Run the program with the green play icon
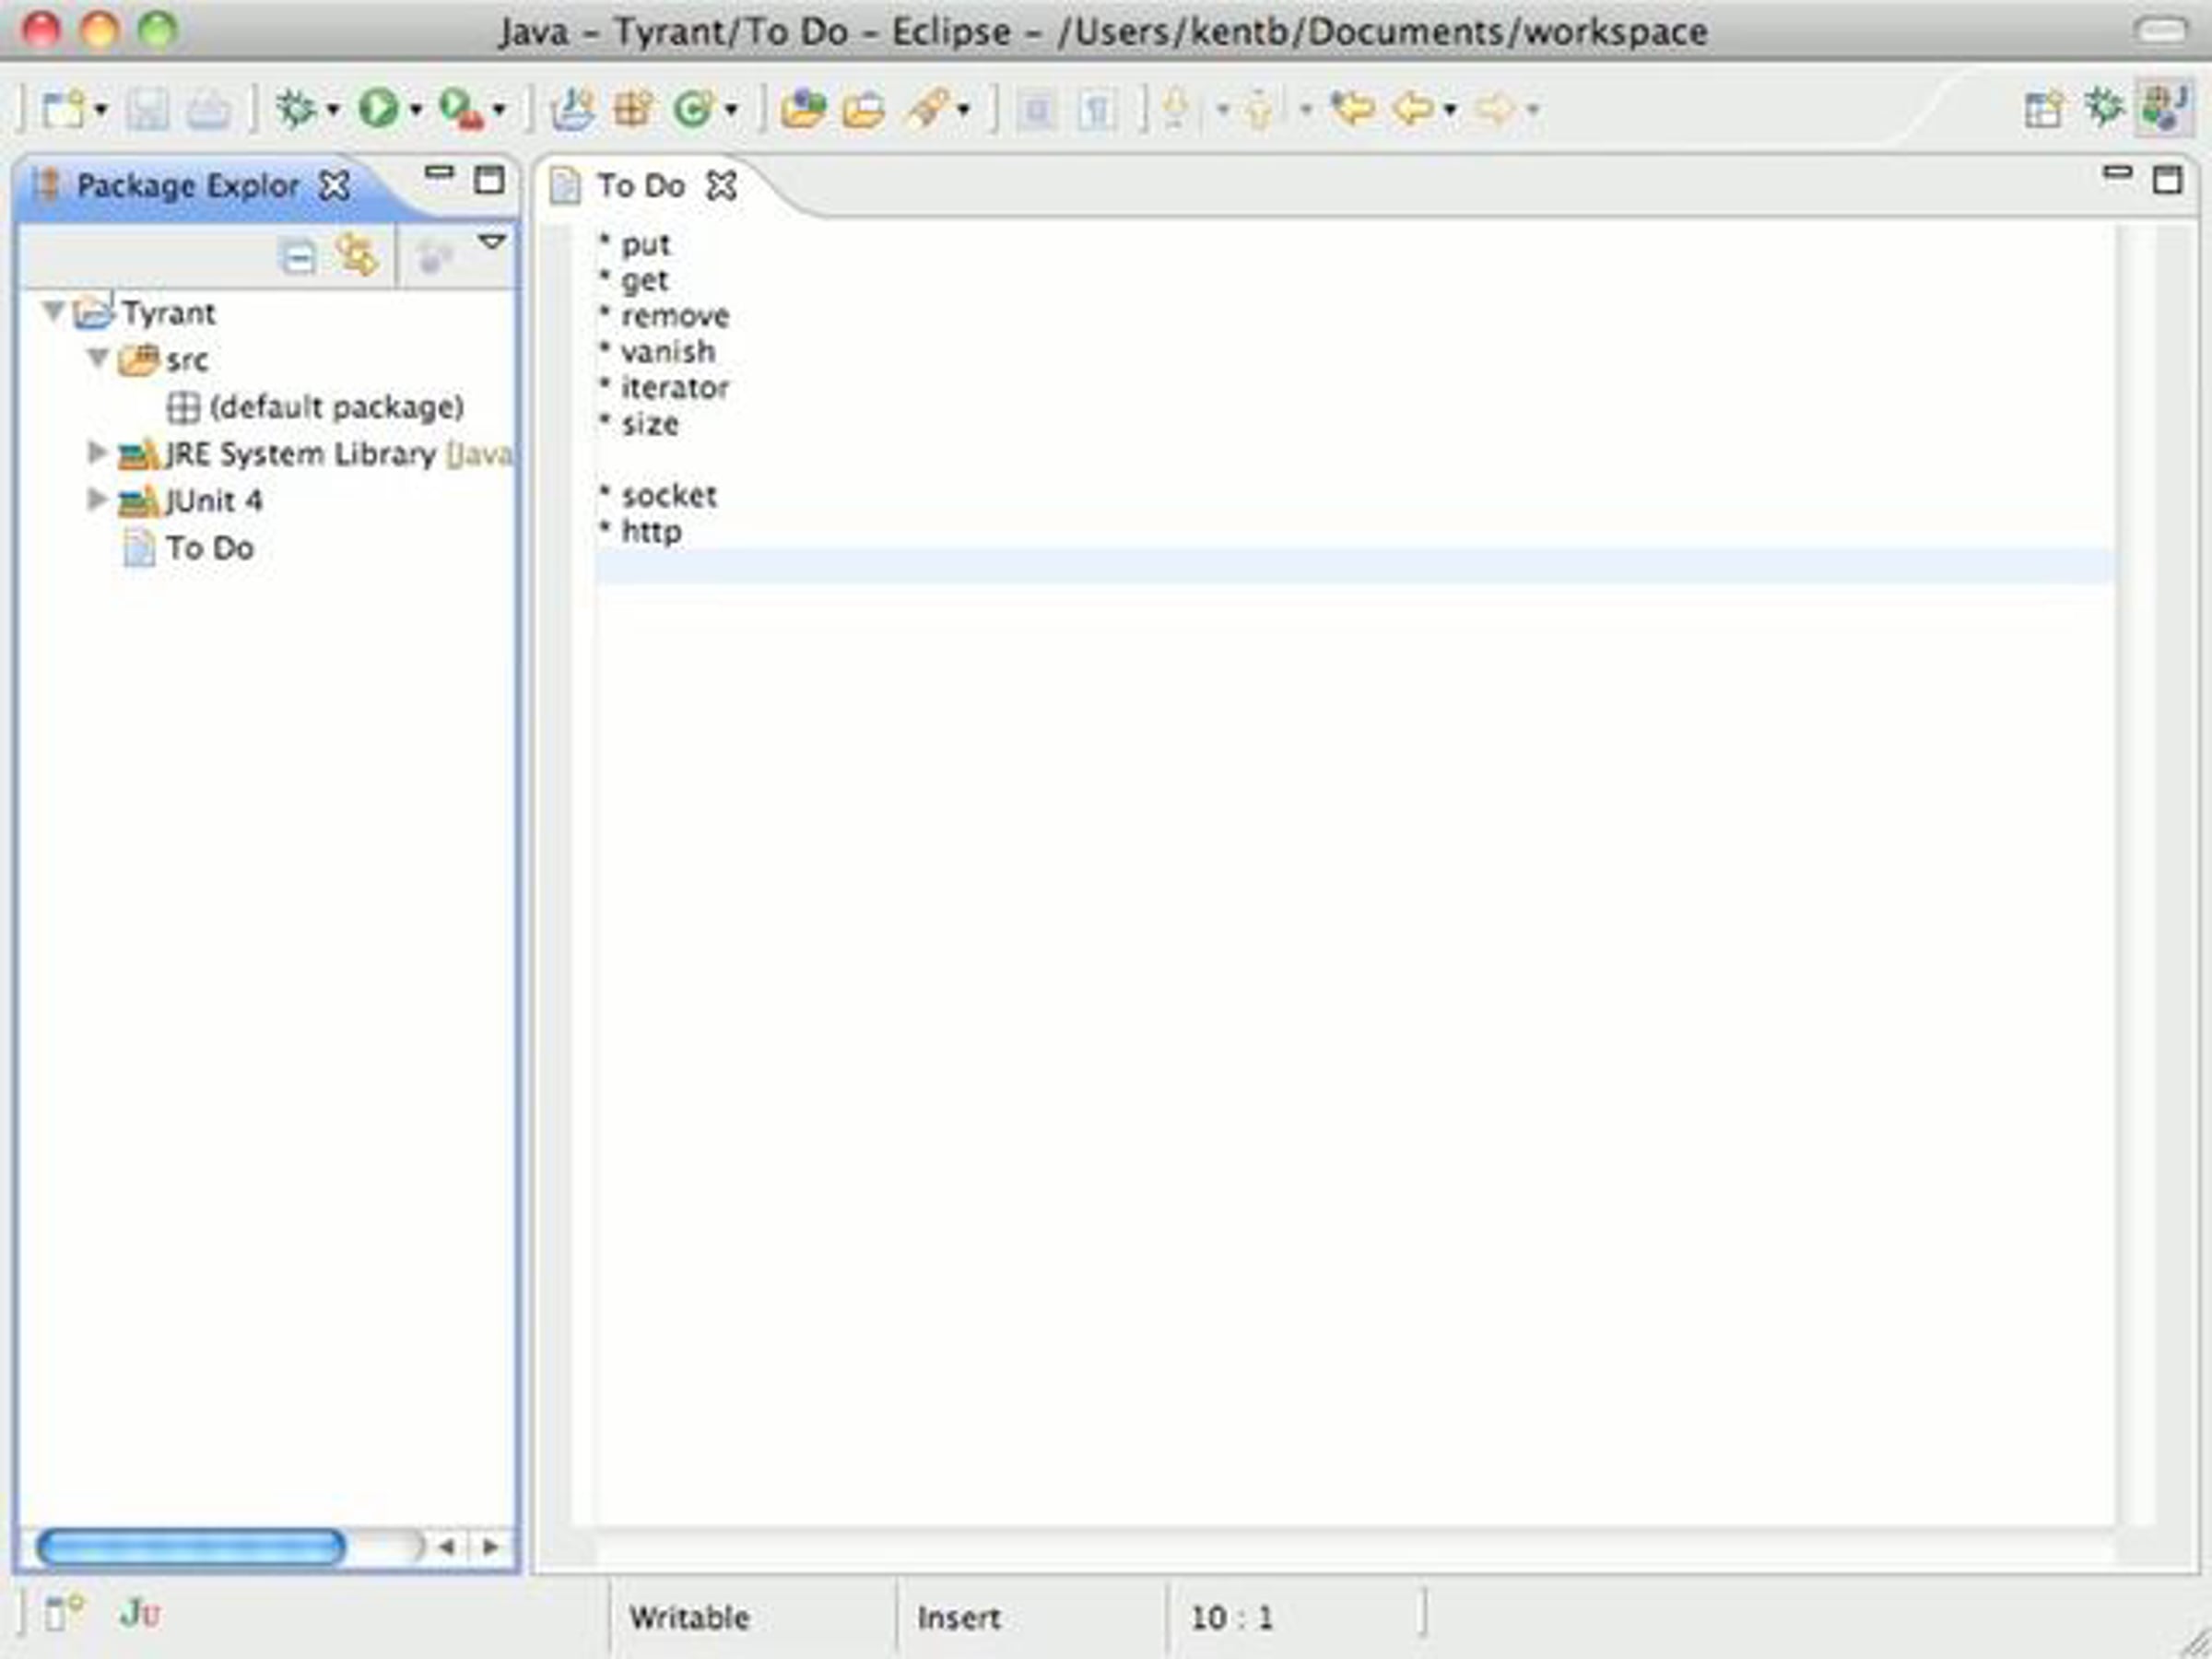The width and height of the screenshot is (2212, 1659). pyautogui.click(x=379, y=108)
